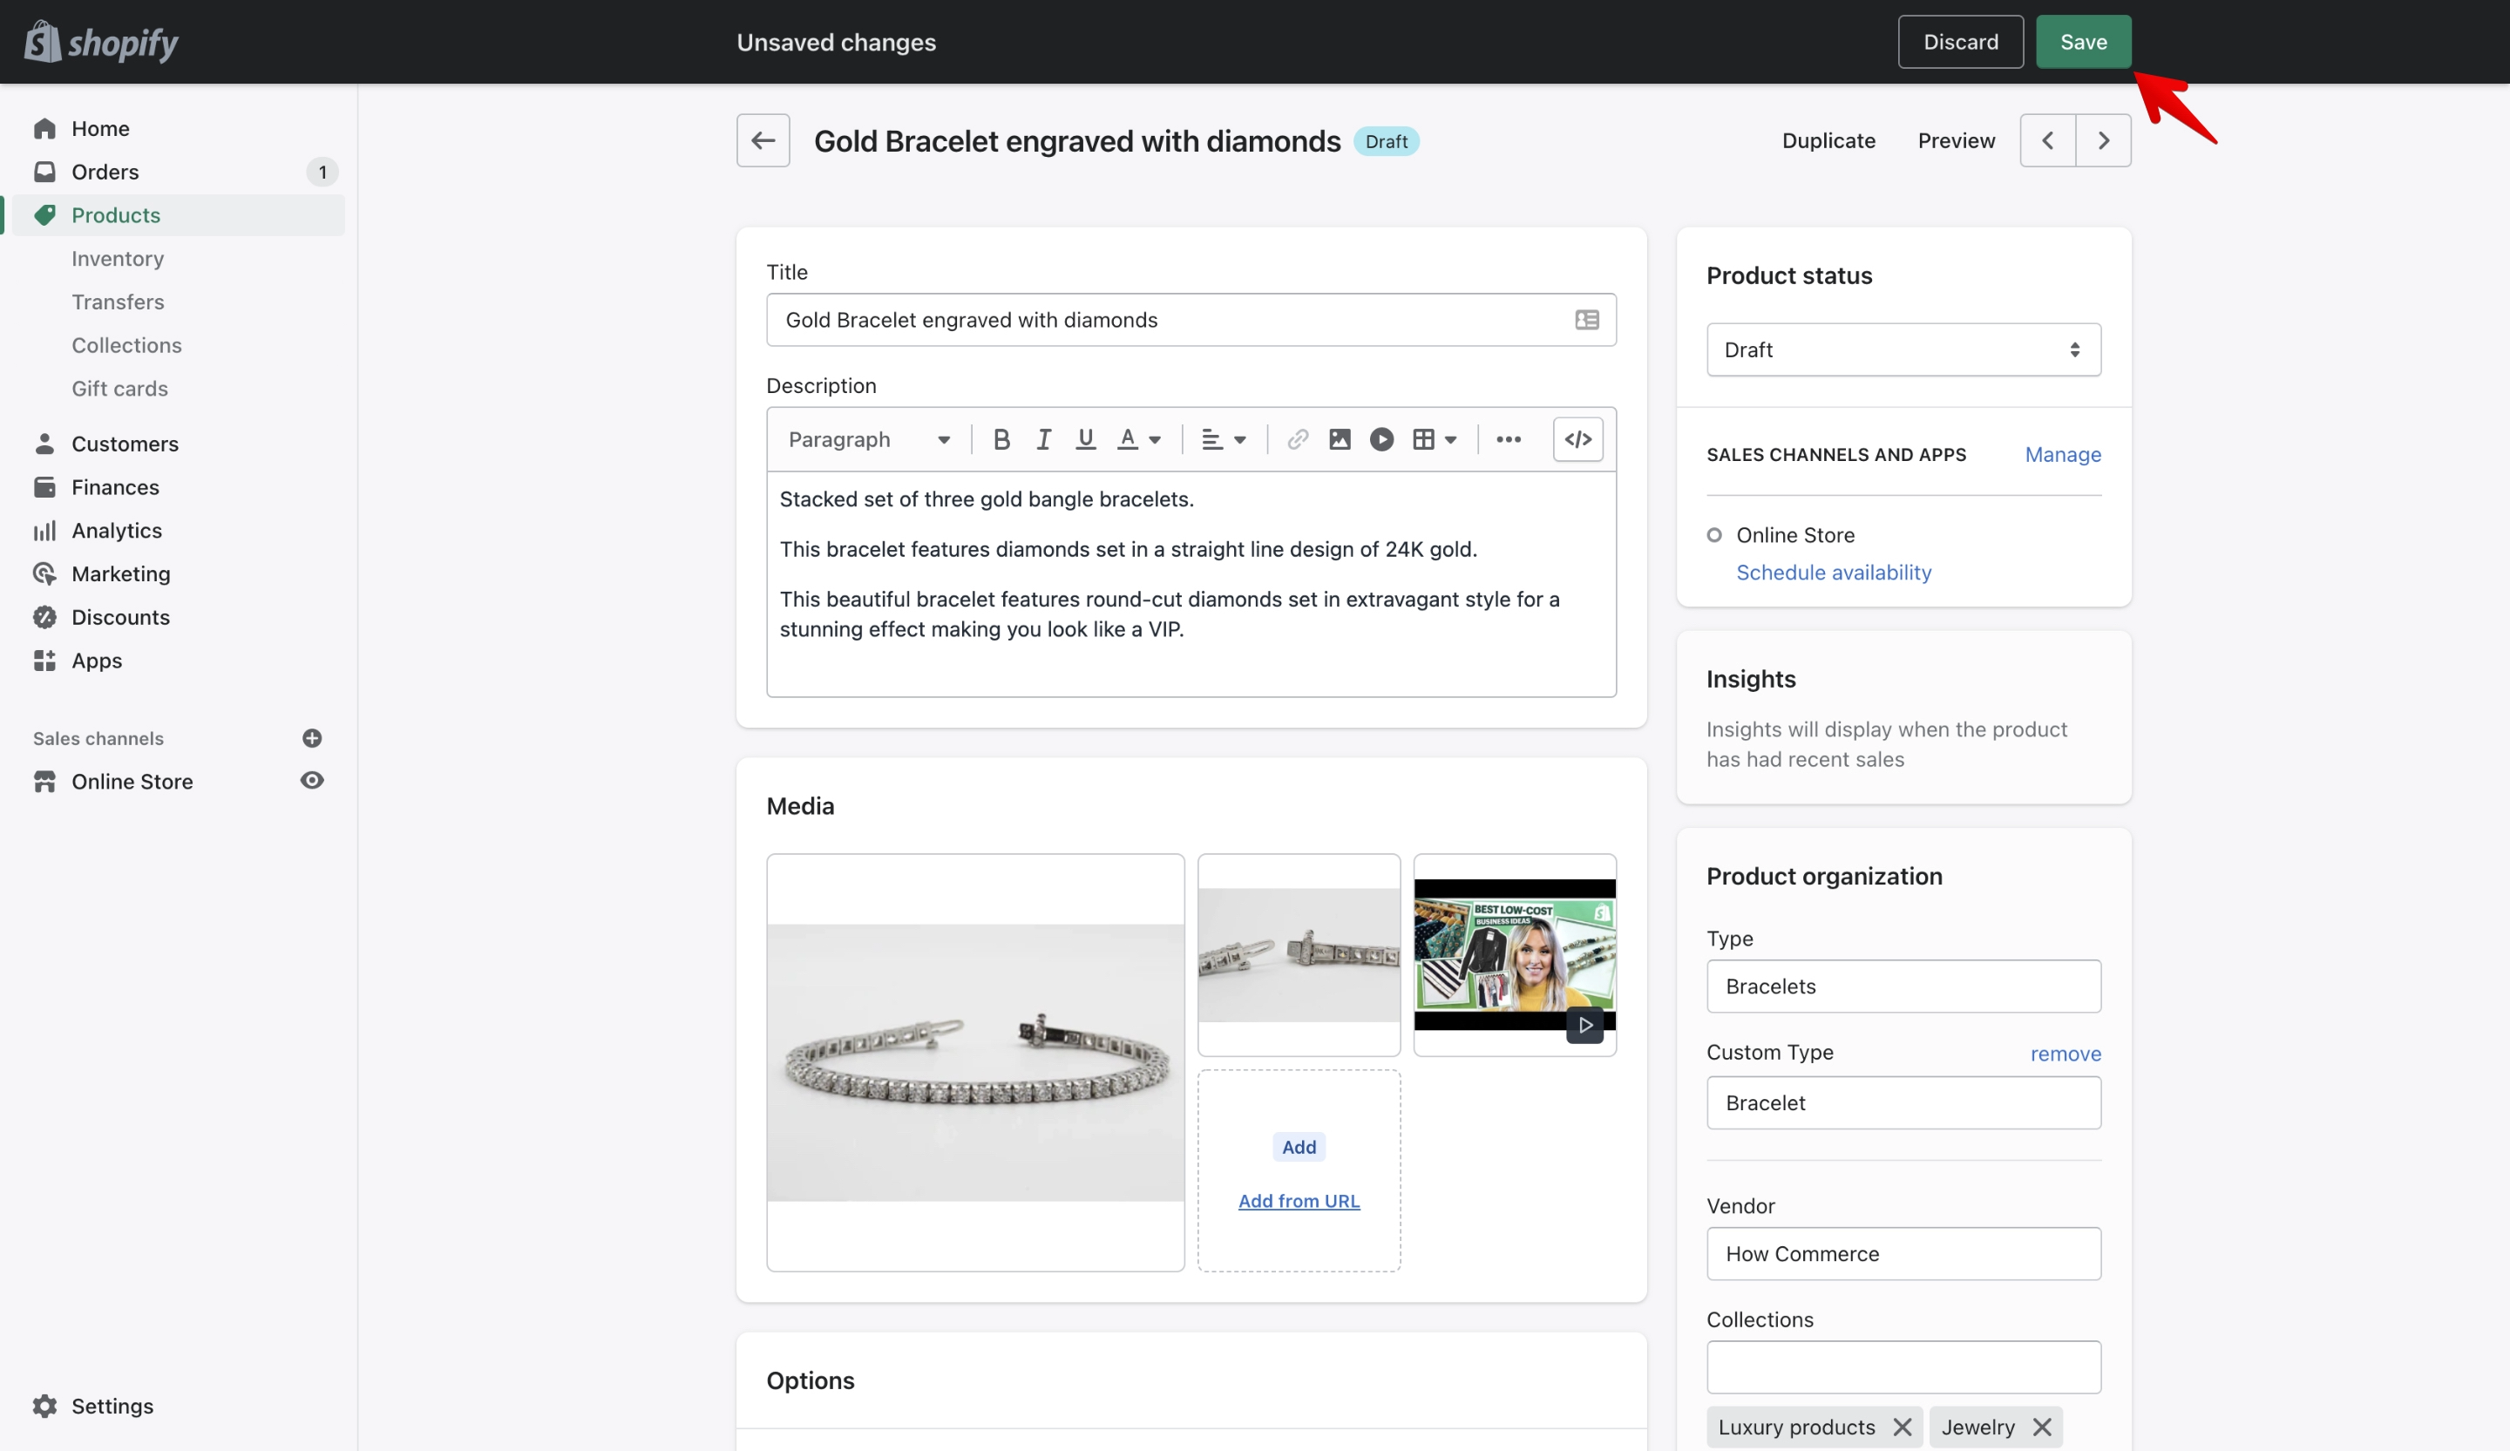Open text alignment options
The width and height of the screenshot is (2510, 1451).
(x=1224, y=439)
